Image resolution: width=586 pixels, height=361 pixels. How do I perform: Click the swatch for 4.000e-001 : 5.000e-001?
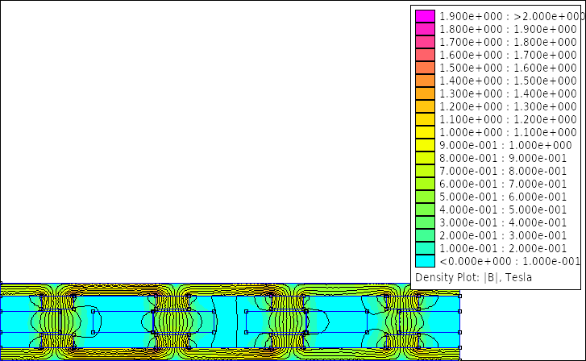(425, 210)
